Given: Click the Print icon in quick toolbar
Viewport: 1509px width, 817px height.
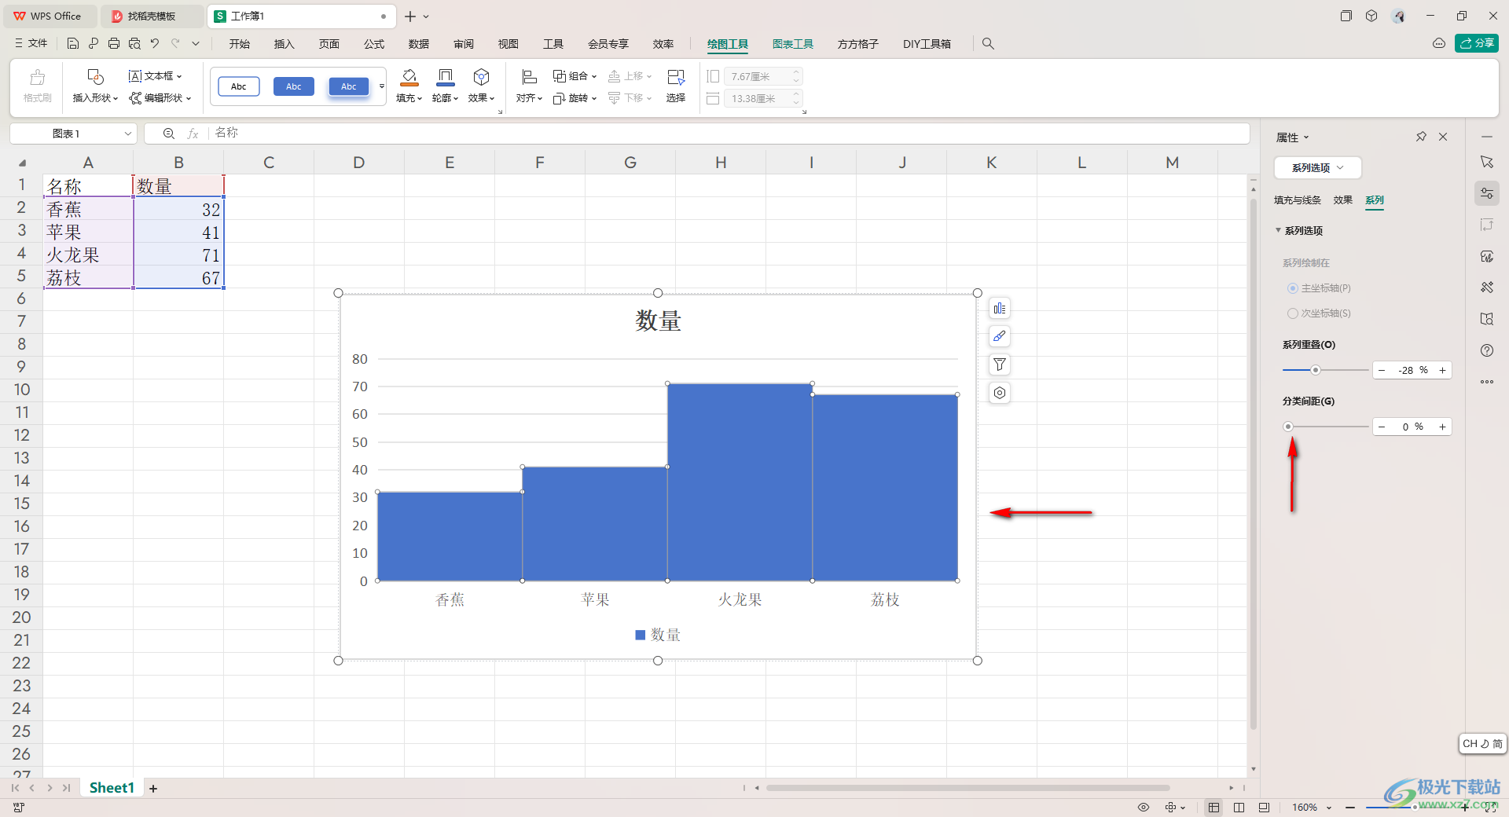Looking at the screenshot, I should [114, 44].
